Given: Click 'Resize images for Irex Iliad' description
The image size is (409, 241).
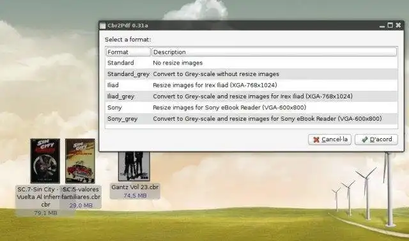Looking at the screenshot, I should pos(215,85).
